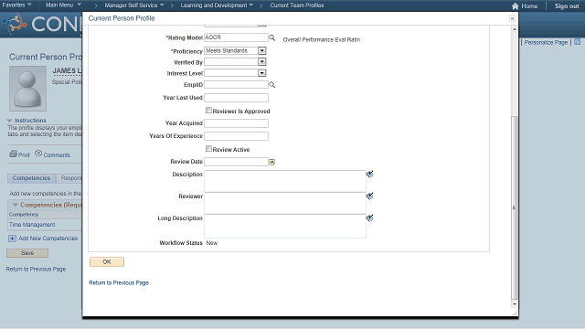Click the Print printer icon

pos(14,154)
